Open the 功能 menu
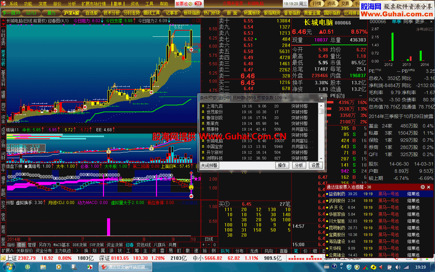The image size is (435, 272). point(28,4)
